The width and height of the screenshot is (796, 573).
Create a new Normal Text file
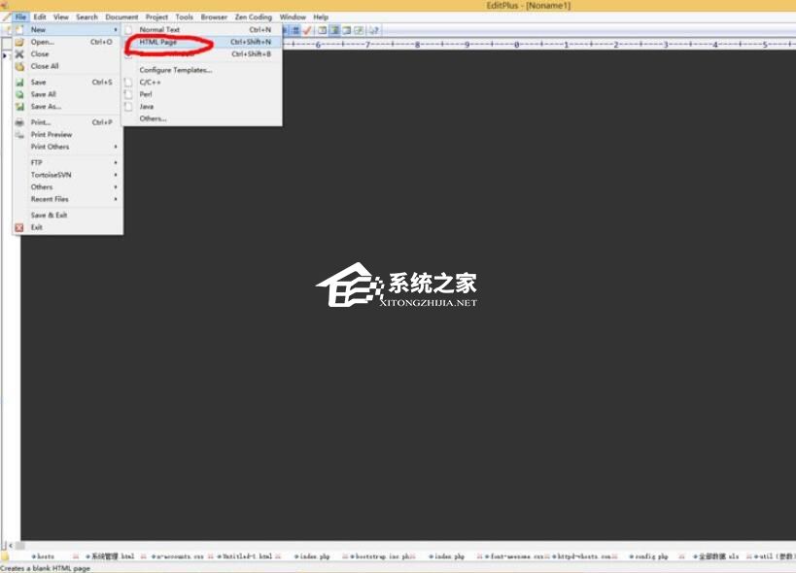click(159, 30)
